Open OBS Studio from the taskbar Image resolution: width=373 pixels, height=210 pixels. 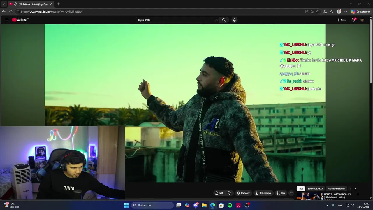247,205
